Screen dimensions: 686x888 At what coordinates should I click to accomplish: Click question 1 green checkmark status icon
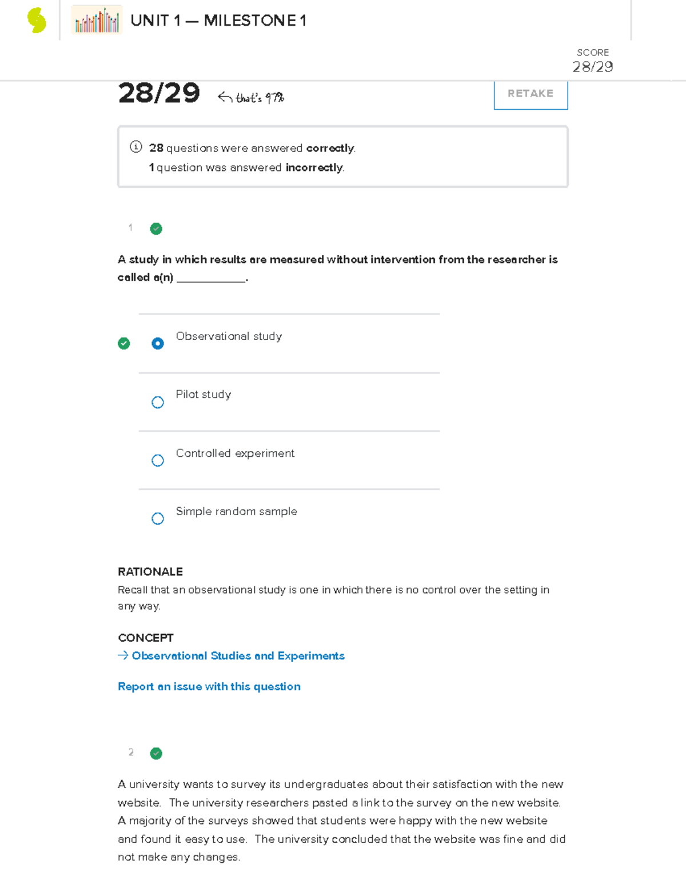(x=156, y=229)
